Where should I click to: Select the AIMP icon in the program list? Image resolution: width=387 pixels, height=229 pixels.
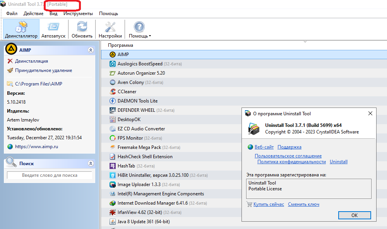pos(113,55)
